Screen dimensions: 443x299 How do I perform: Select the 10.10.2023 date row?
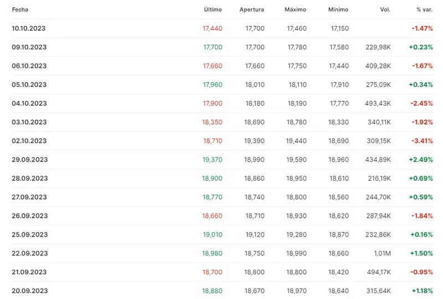(29, 28)
